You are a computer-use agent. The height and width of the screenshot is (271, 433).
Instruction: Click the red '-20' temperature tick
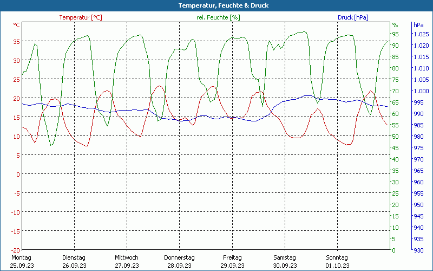(x=16, y=250)
